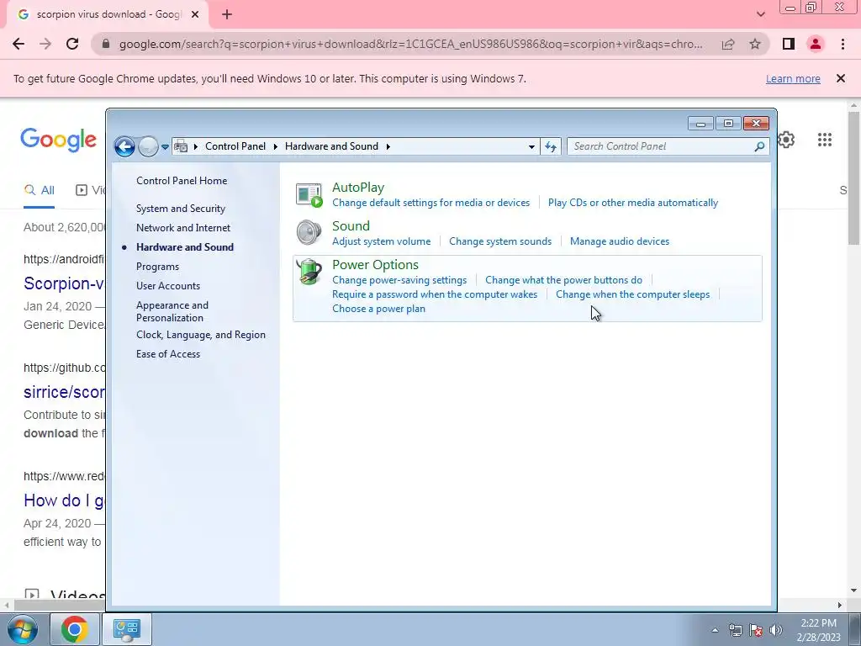Go back with Control Panel back arrow
This screenshot has height=646, width=861.
pyautogui.click(x=124, y=146)
